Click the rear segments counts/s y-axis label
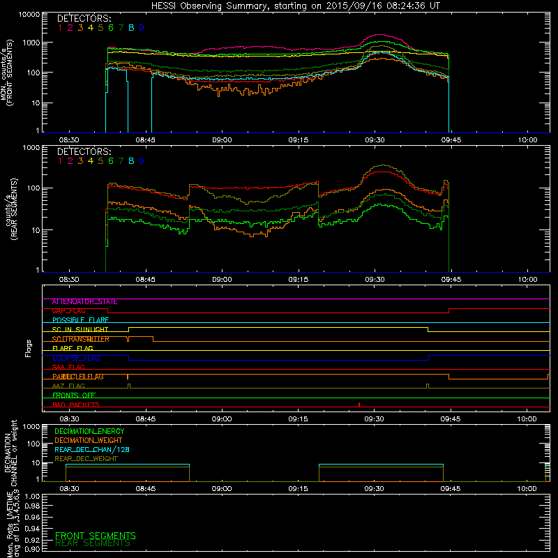558x558 pixels. [x=11, y=210]
